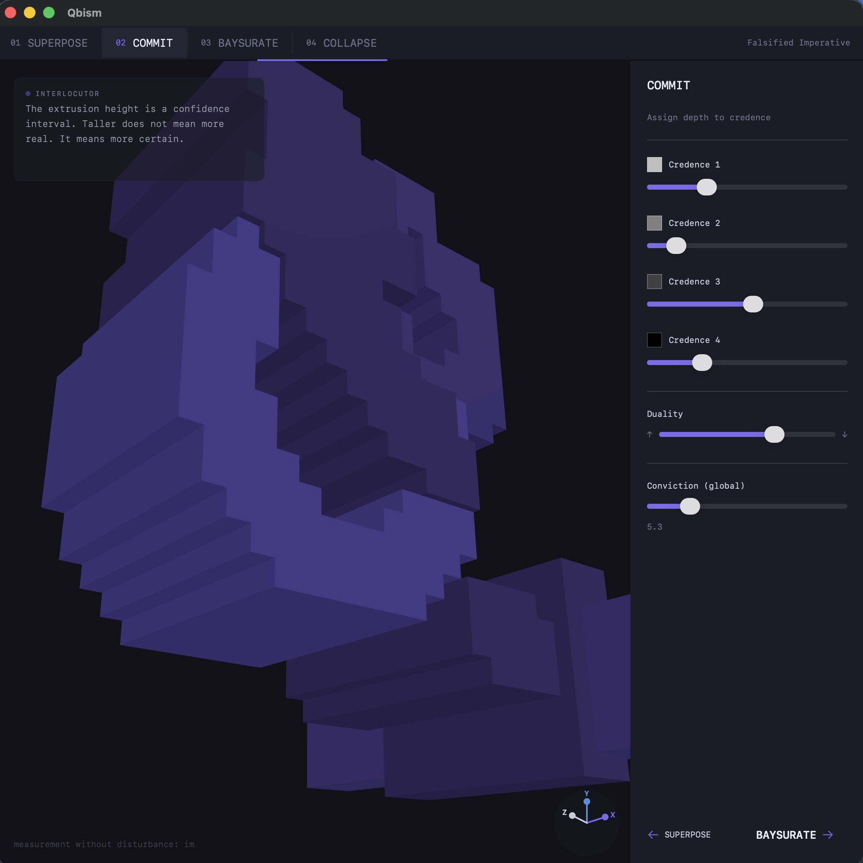The width and height of the screenshot is (863, 863).
Task: Toggle the Credence 1 checkbox
Action: (655, 165)
